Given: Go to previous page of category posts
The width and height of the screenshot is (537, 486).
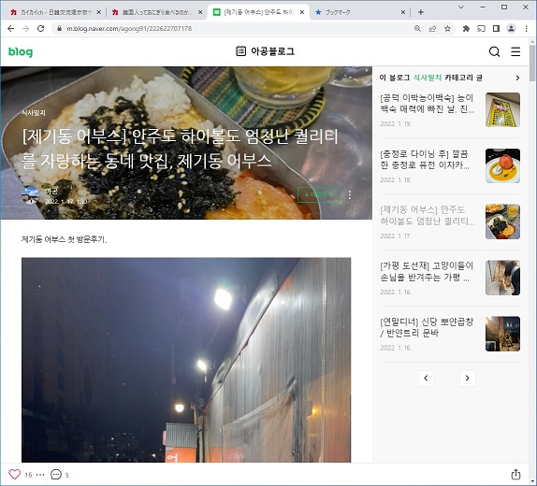Looking at the screenshot, I should point(426,379).
